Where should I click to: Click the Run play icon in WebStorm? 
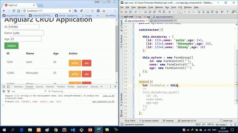(185, 12)
